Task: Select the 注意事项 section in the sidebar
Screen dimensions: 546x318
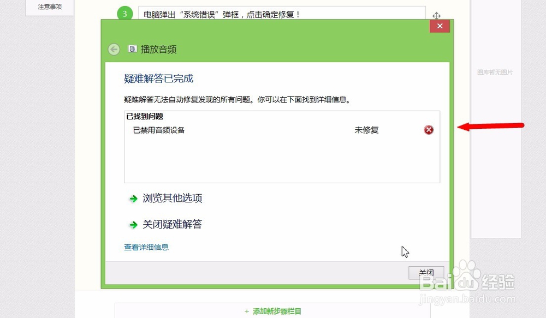Action: 49,6
